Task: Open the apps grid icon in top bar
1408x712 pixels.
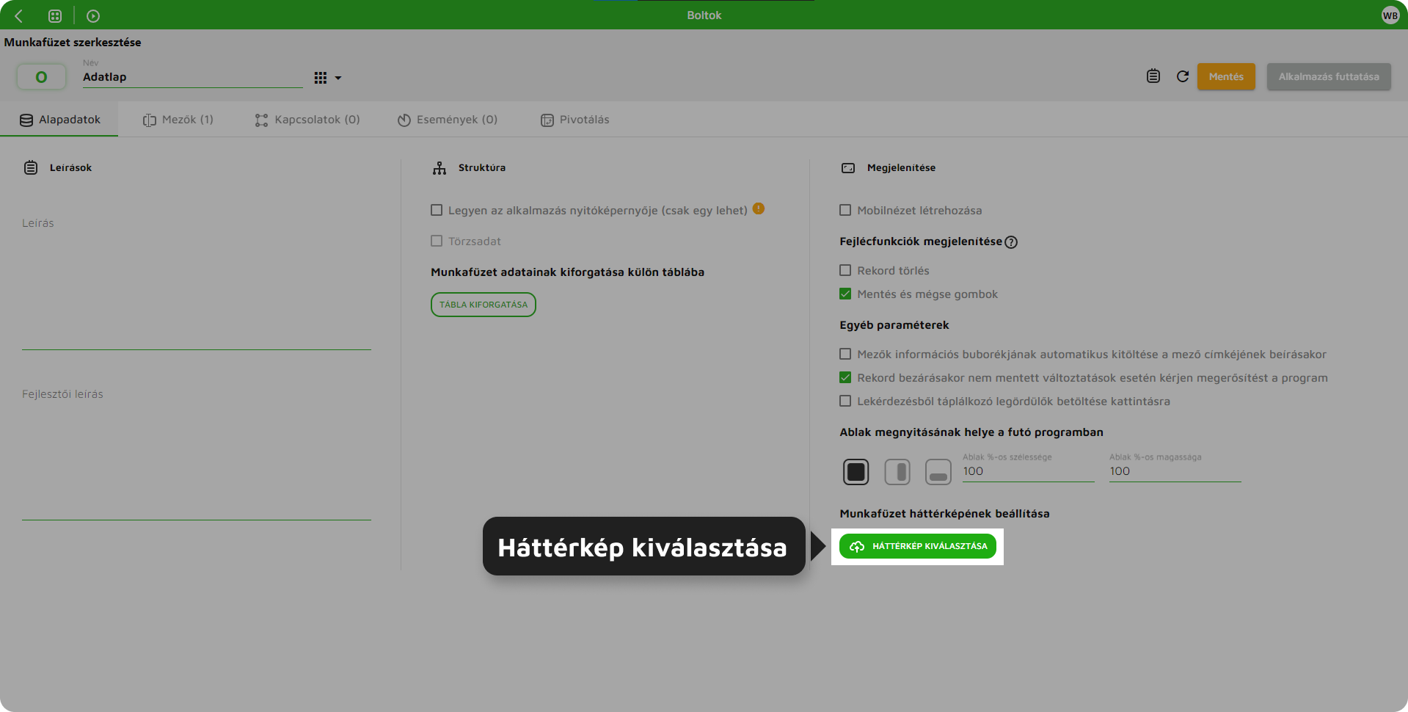Action: [x=55, y=15]
